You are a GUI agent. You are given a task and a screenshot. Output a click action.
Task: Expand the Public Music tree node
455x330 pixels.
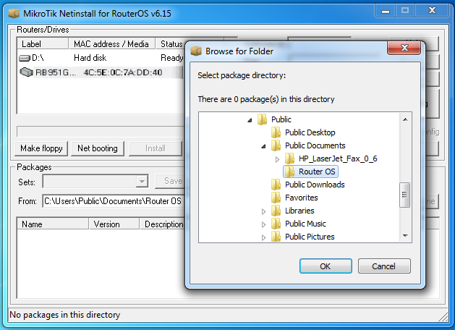pyautogui.click(x=263, y=224)
